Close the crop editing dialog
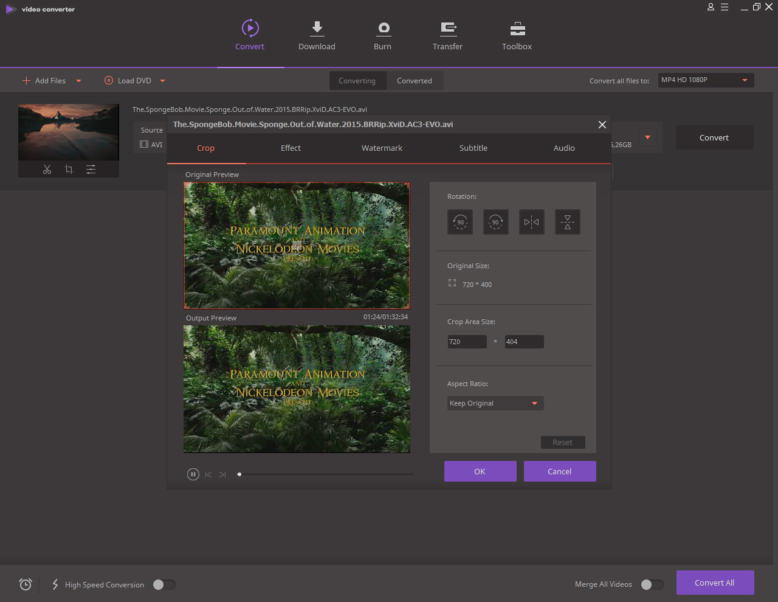Viewport: 778px width, 602px height. pos(602,125)
